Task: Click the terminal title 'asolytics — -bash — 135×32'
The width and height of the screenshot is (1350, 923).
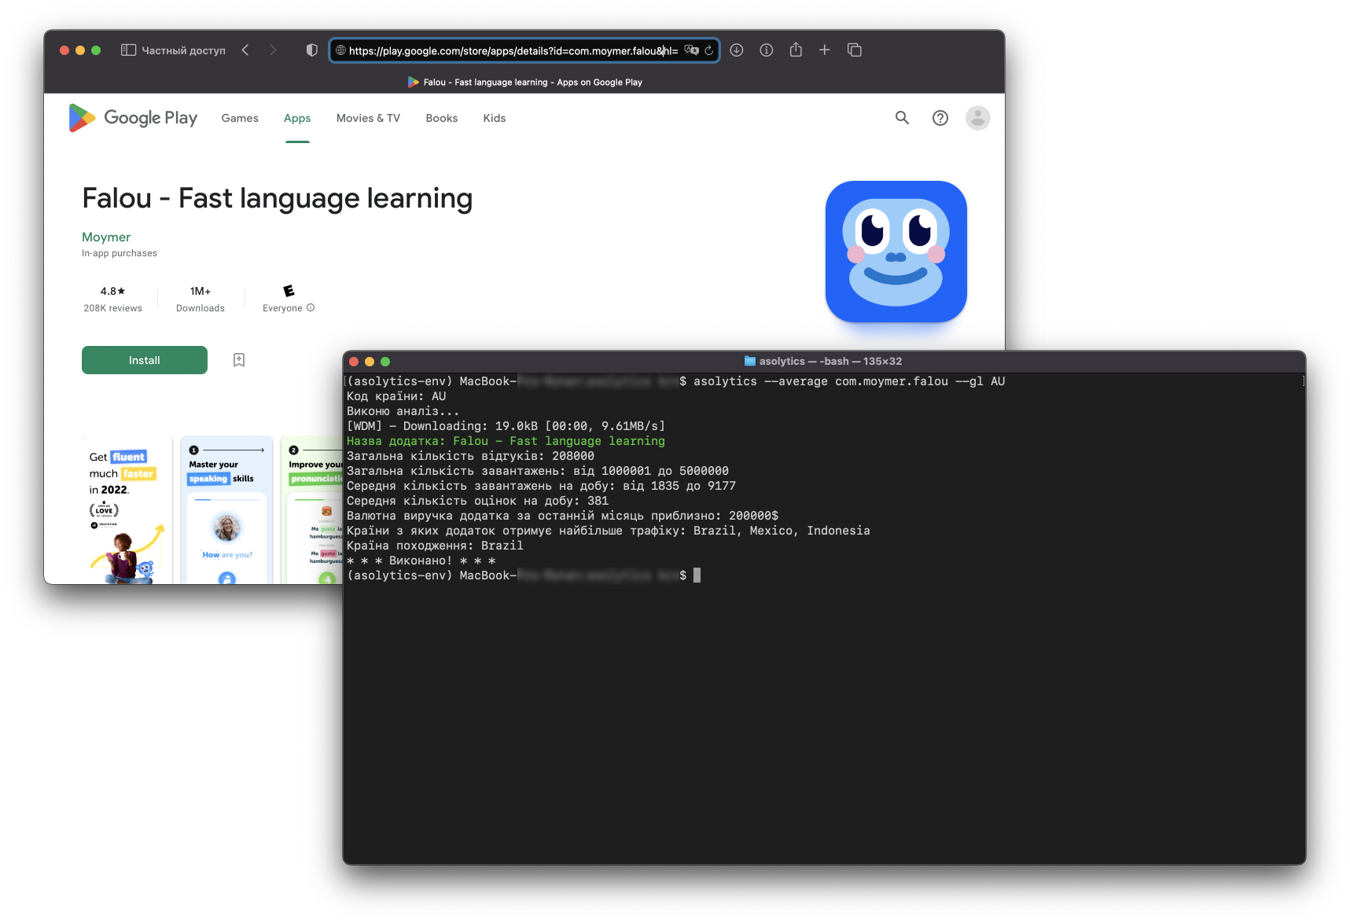Action: (830, 361)
